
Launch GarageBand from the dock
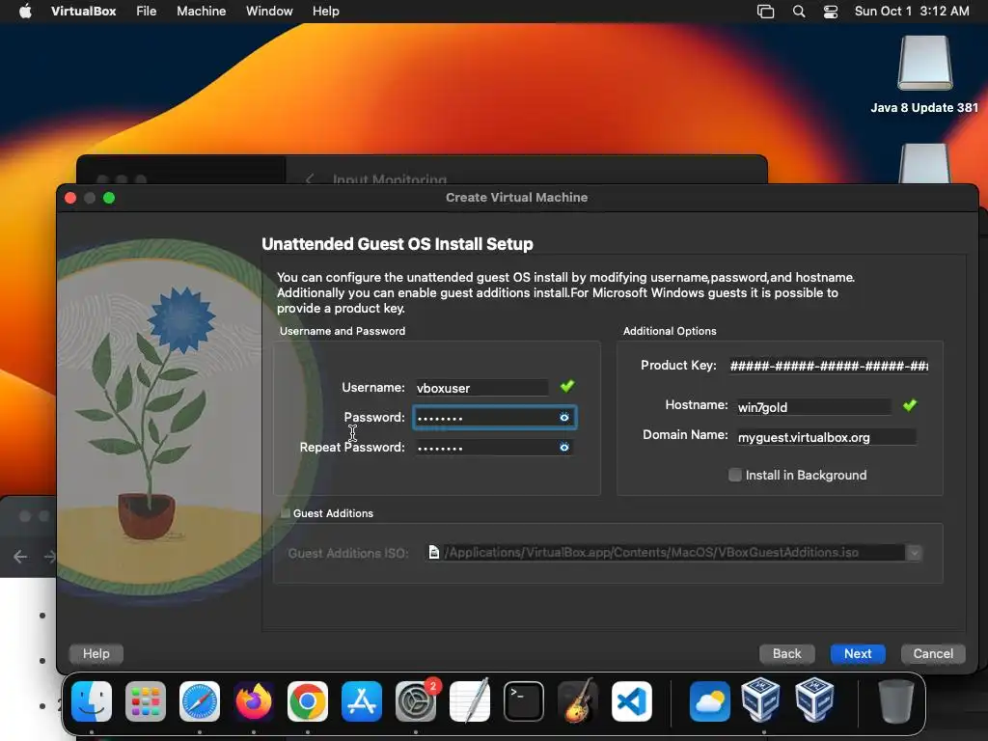click(x=578, y=701)
